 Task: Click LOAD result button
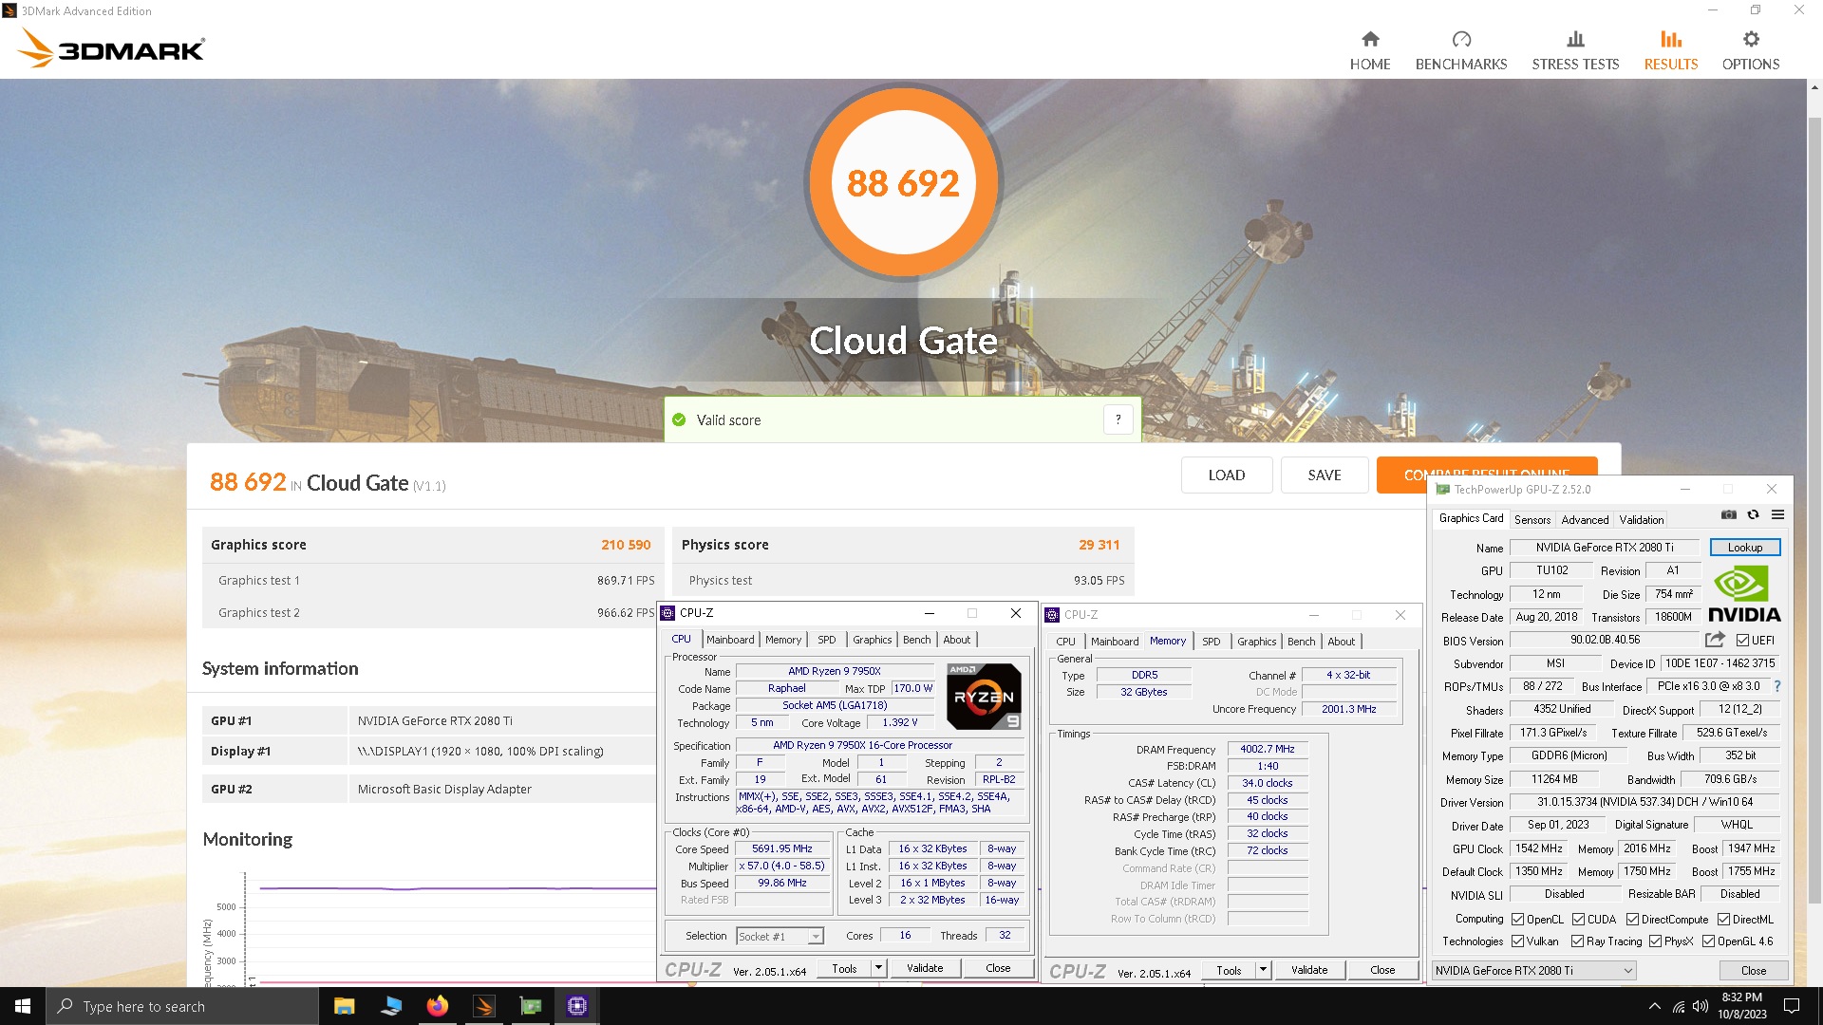[1227, 475]
